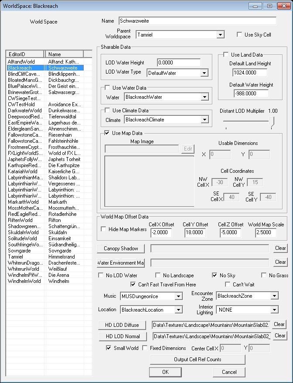Click the Cell Y Offset field
The width and height of the screenshot is (293, 383).
pyautogui.click(x=195, y=232)
